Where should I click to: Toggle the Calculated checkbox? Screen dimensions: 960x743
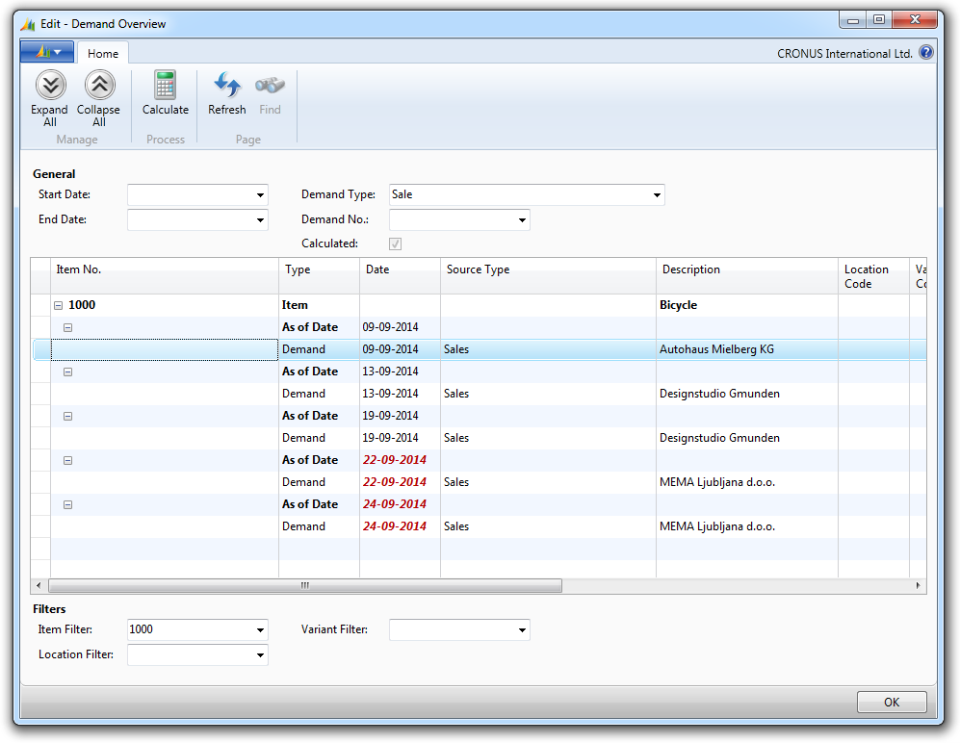coord(396,244)
